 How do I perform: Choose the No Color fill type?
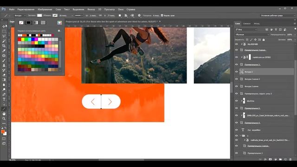point(21,23)
